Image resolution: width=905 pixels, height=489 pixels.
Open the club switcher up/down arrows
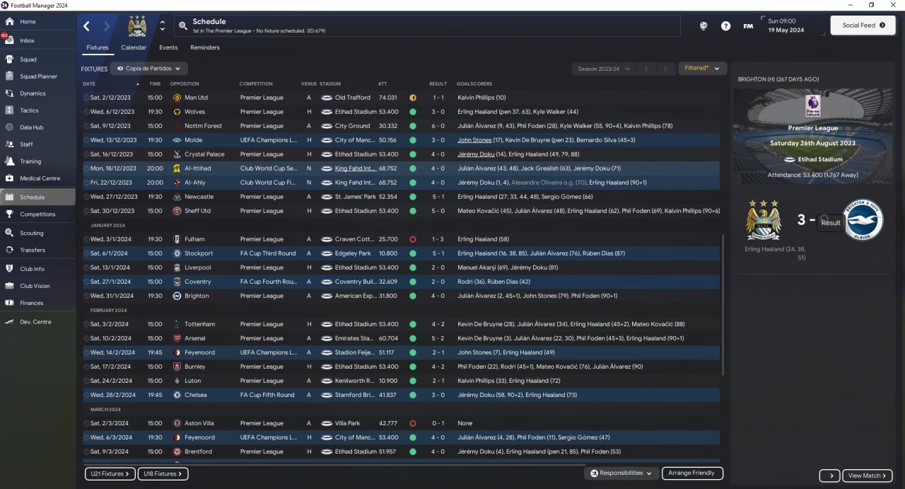point(163,26)
